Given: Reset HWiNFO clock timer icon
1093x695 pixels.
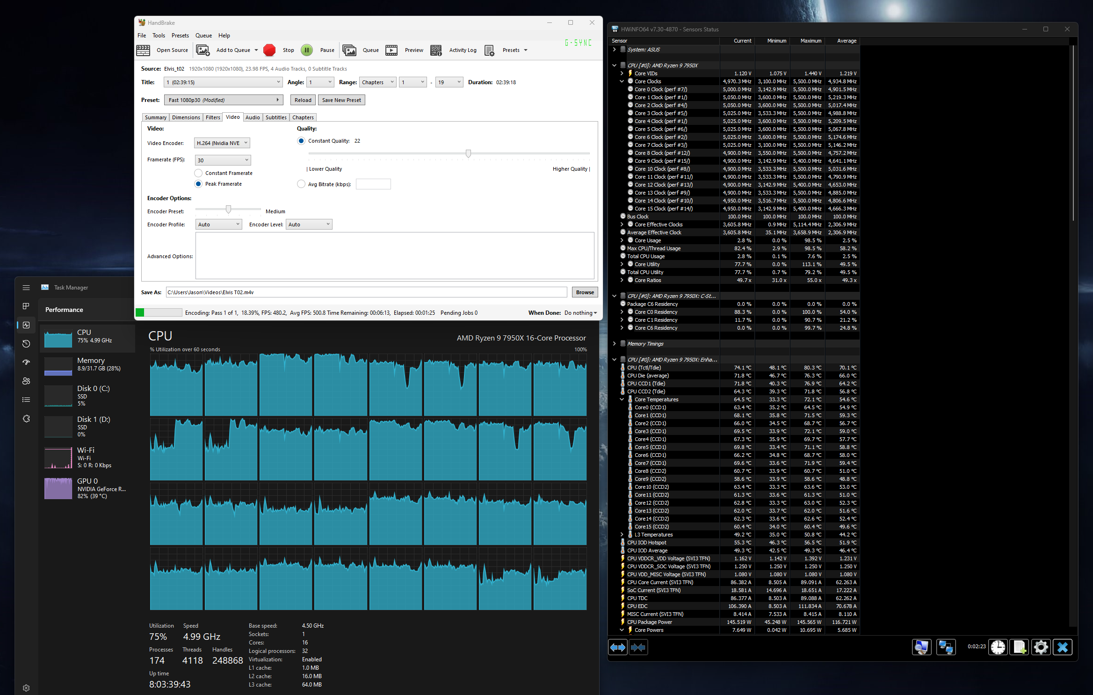Looking at the screenshot, I should [998, 647].
